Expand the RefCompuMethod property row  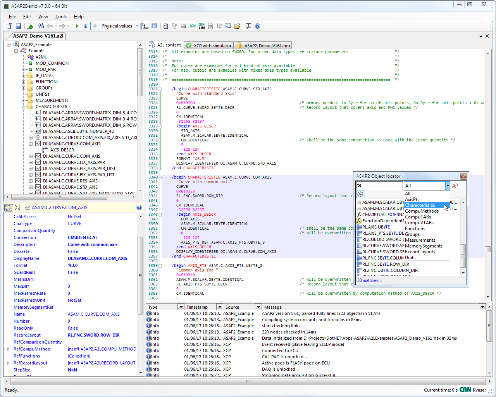pos(8,349)
